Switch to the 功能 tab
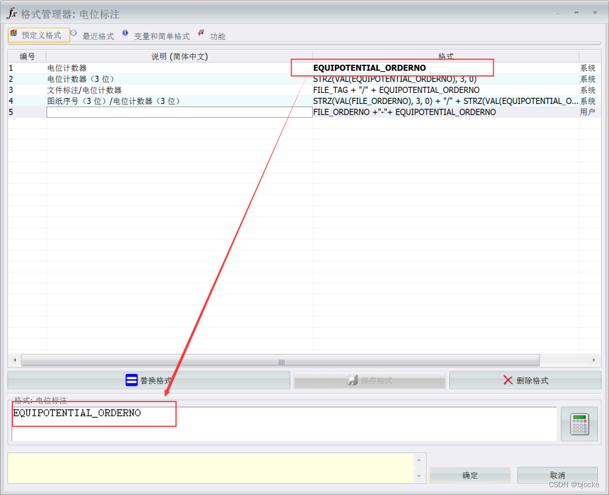Viewport: 609px width, 495px height. click(x=217, y=36)
